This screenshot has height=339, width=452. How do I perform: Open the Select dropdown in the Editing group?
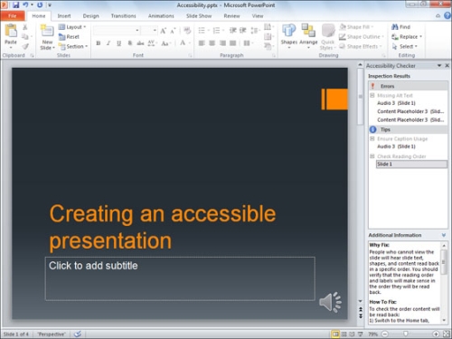[x=405, y=46]
